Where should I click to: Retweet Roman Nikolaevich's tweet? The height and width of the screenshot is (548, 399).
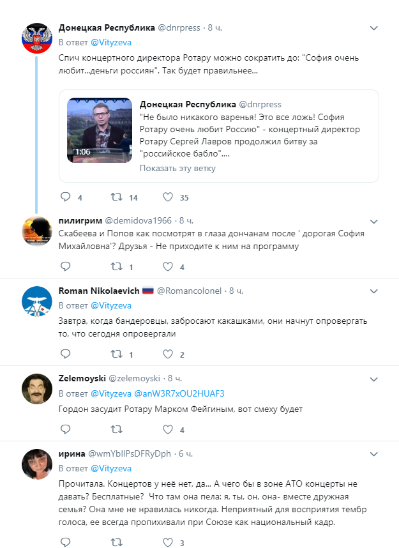116,354
